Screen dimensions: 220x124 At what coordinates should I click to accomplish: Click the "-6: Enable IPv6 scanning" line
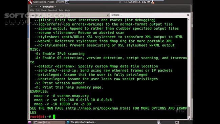(59, 54)
